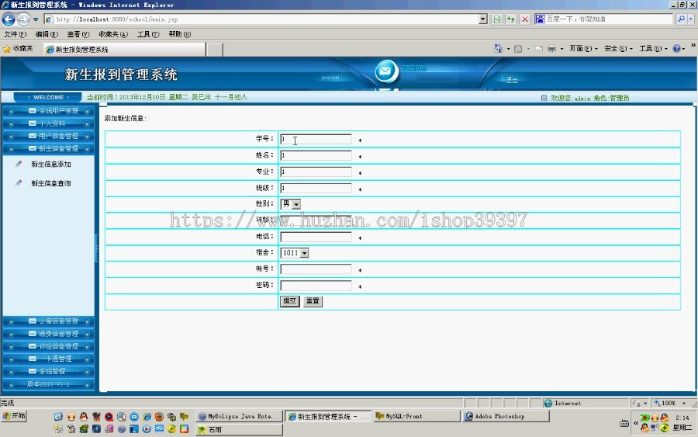Open the 工具(T) Tools menu in menu bar
The width and height of the screenshot is (698, 437).
(148, 34)
